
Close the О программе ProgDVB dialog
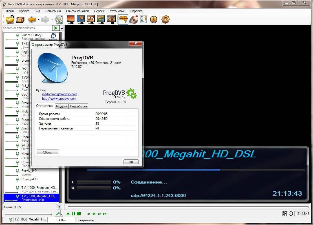(136, 43)
